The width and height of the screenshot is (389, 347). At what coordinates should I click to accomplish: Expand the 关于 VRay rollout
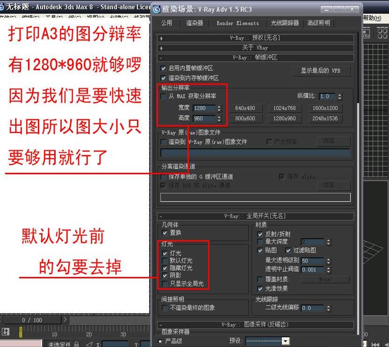coord(255,48)
